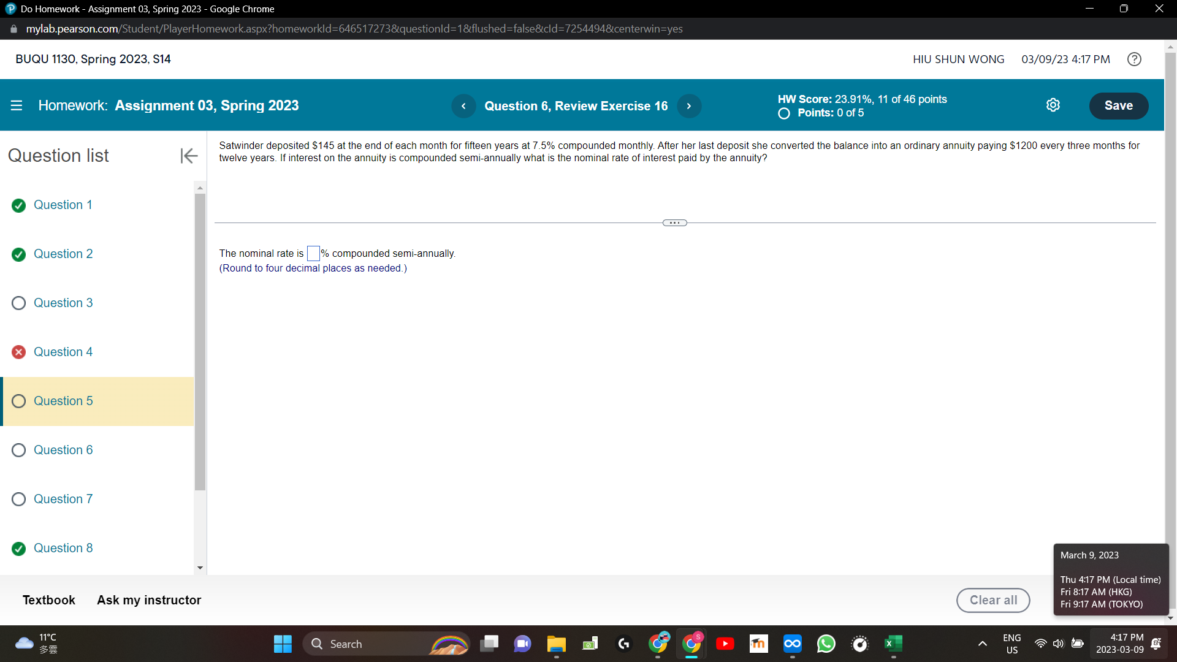The height and width of the screenshot is (662, 1177).
Task: Open Task View on the taskbar
Action: pyautogui.click(x=489, y=644)
